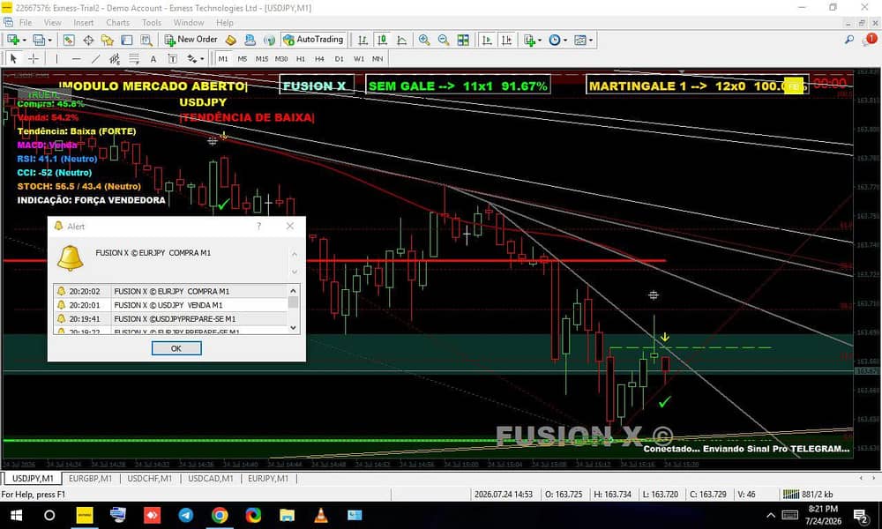Switch to the EURGBP,M1 chart tab
Viewport: 882px width, 529px height.
(90, 479)
